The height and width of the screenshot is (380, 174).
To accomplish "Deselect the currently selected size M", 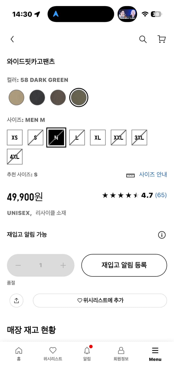I will pyautogui.click(x=56, y=137).
